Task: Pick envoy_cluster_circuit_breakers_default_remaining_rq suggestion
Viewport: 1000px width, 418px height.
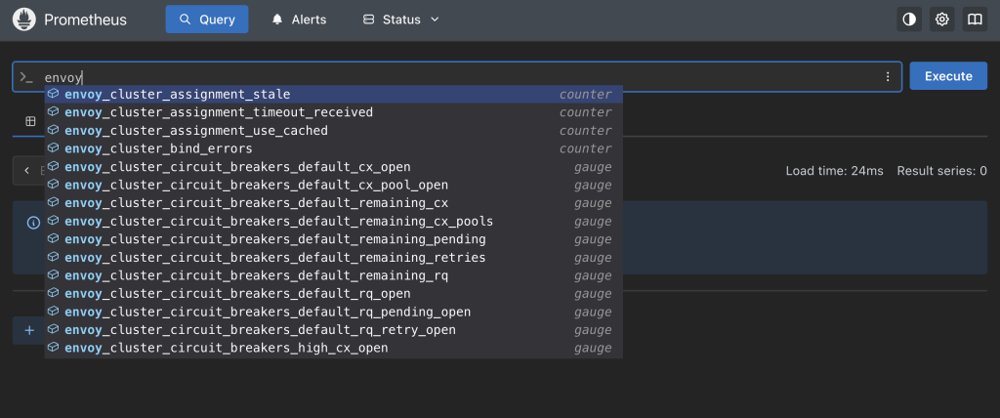Action: (334, 275)
